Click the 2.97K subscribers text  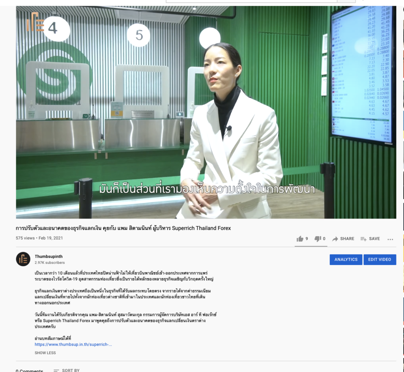tap(50, 263)
